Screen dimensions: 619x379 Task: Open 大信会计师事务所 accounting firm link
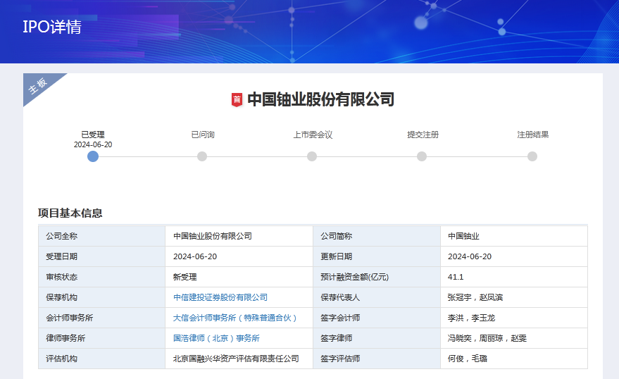[x=235, y=318]
